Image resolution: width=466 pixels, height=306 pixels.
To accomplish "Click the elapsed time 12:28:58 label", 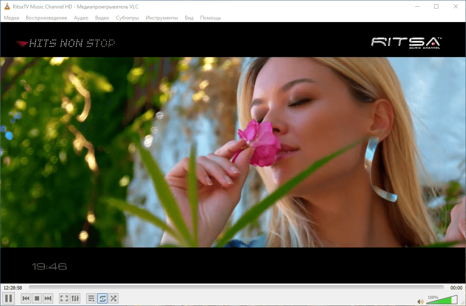I will tap(13, 288).
